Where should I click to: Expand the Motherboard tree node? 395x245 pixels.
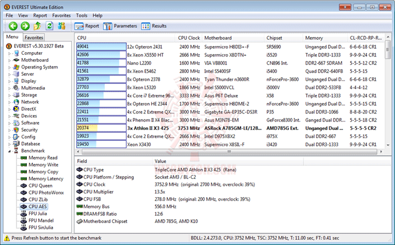(9, 60)
